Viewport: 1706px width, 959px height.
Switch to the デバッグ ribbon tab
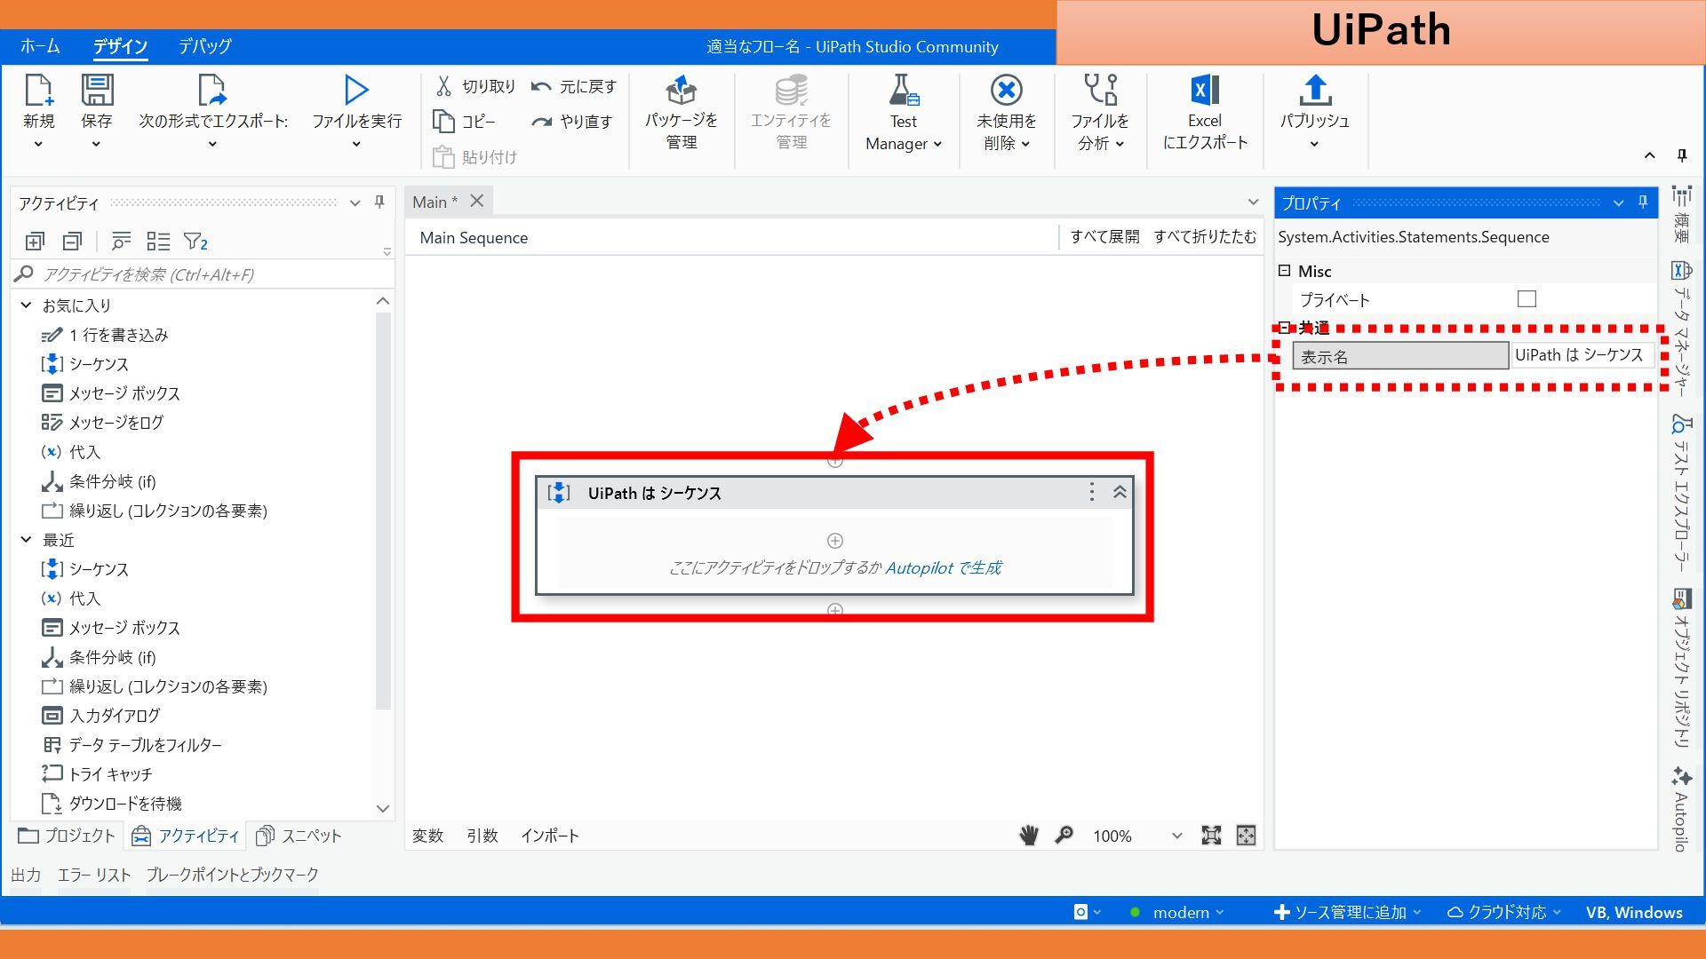point(204,46)
